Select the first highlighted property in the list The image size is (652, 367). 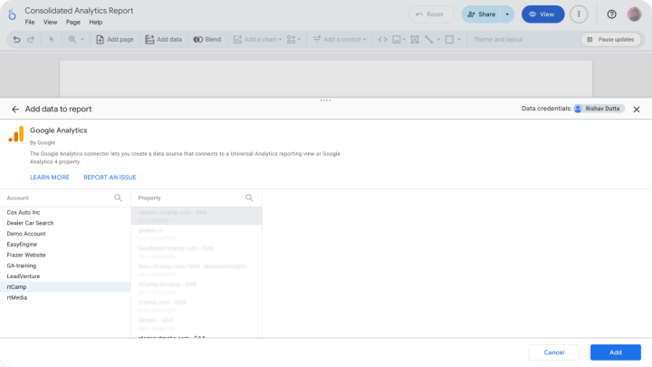pos(197,216)
